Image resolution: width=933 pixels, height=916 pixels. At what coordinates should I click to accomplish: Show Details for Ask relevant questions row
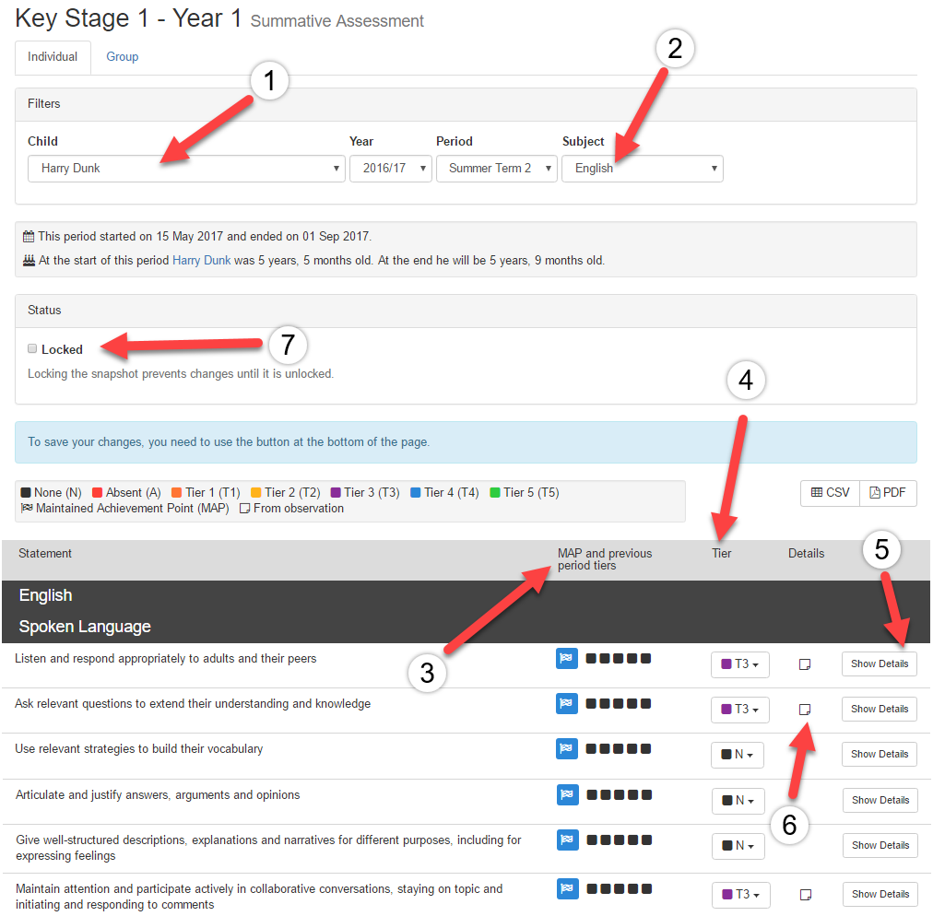click(x=880, y=709)
